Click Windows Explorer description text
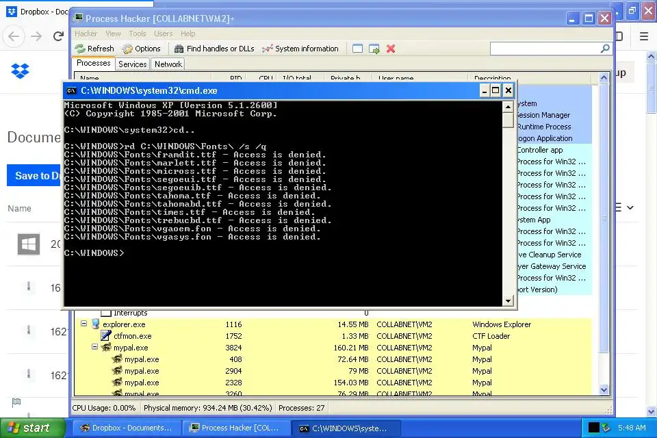 tap(502, 324)
